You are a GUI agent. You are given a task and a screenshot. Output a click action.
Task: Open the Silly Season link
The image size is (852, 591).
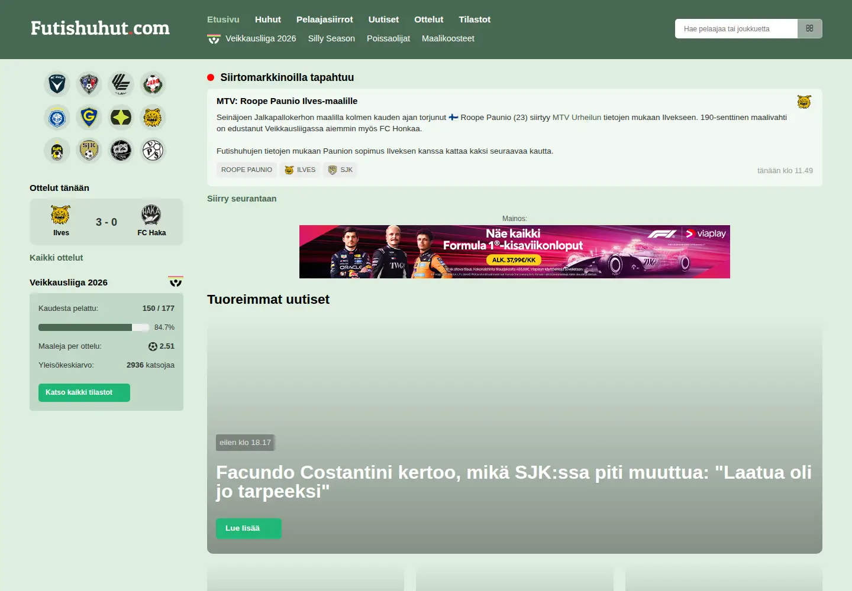[331, 38]
